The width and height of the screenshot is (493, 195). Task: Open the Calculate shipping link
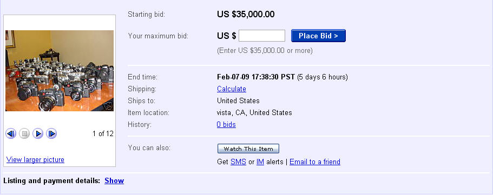click(x=232, y=89)
